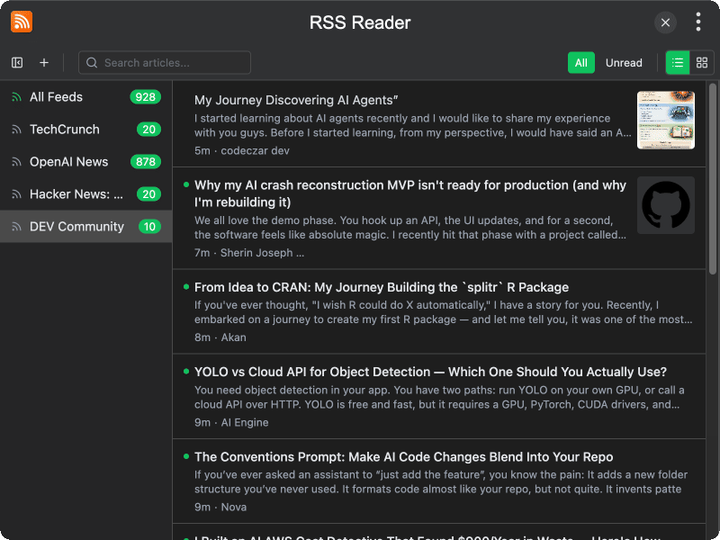
Task: Click the orange RSS logo icon
Action: click(x=22, y=22)
